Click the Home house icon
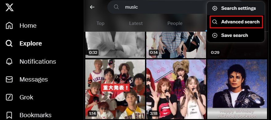Image resolution: width=271 pixels, height=120 pixels. [9, 26]
